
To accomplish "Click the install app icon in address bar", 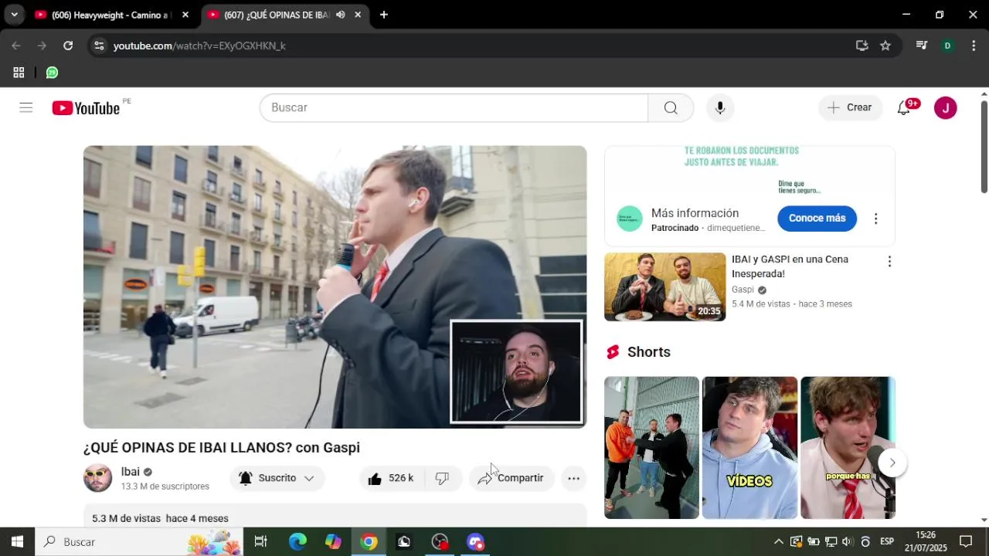I will (x=862, y=46).
